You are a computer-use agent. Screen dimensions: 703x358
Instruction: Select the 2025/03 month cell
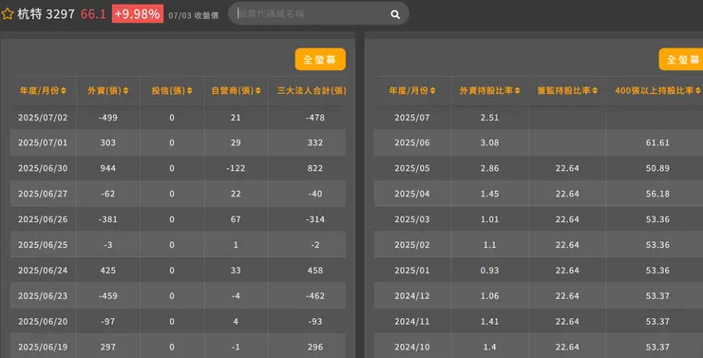pyautogui.click(x=412, y=219)
